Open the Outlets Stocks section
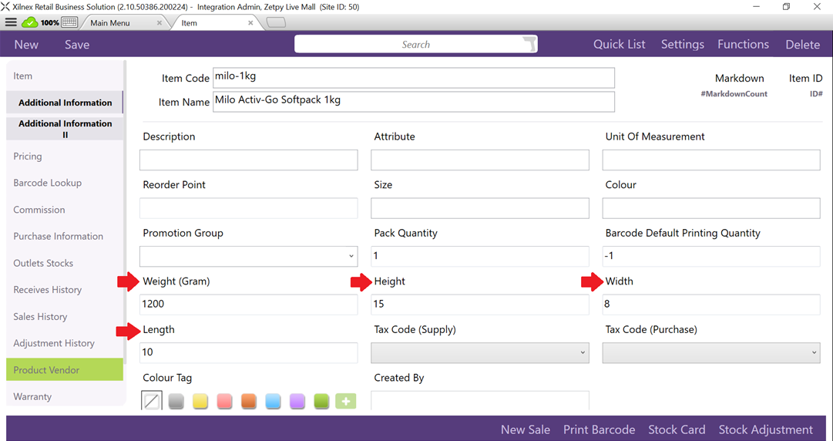Viewport: 833px width, 441px height. (43, 263)
